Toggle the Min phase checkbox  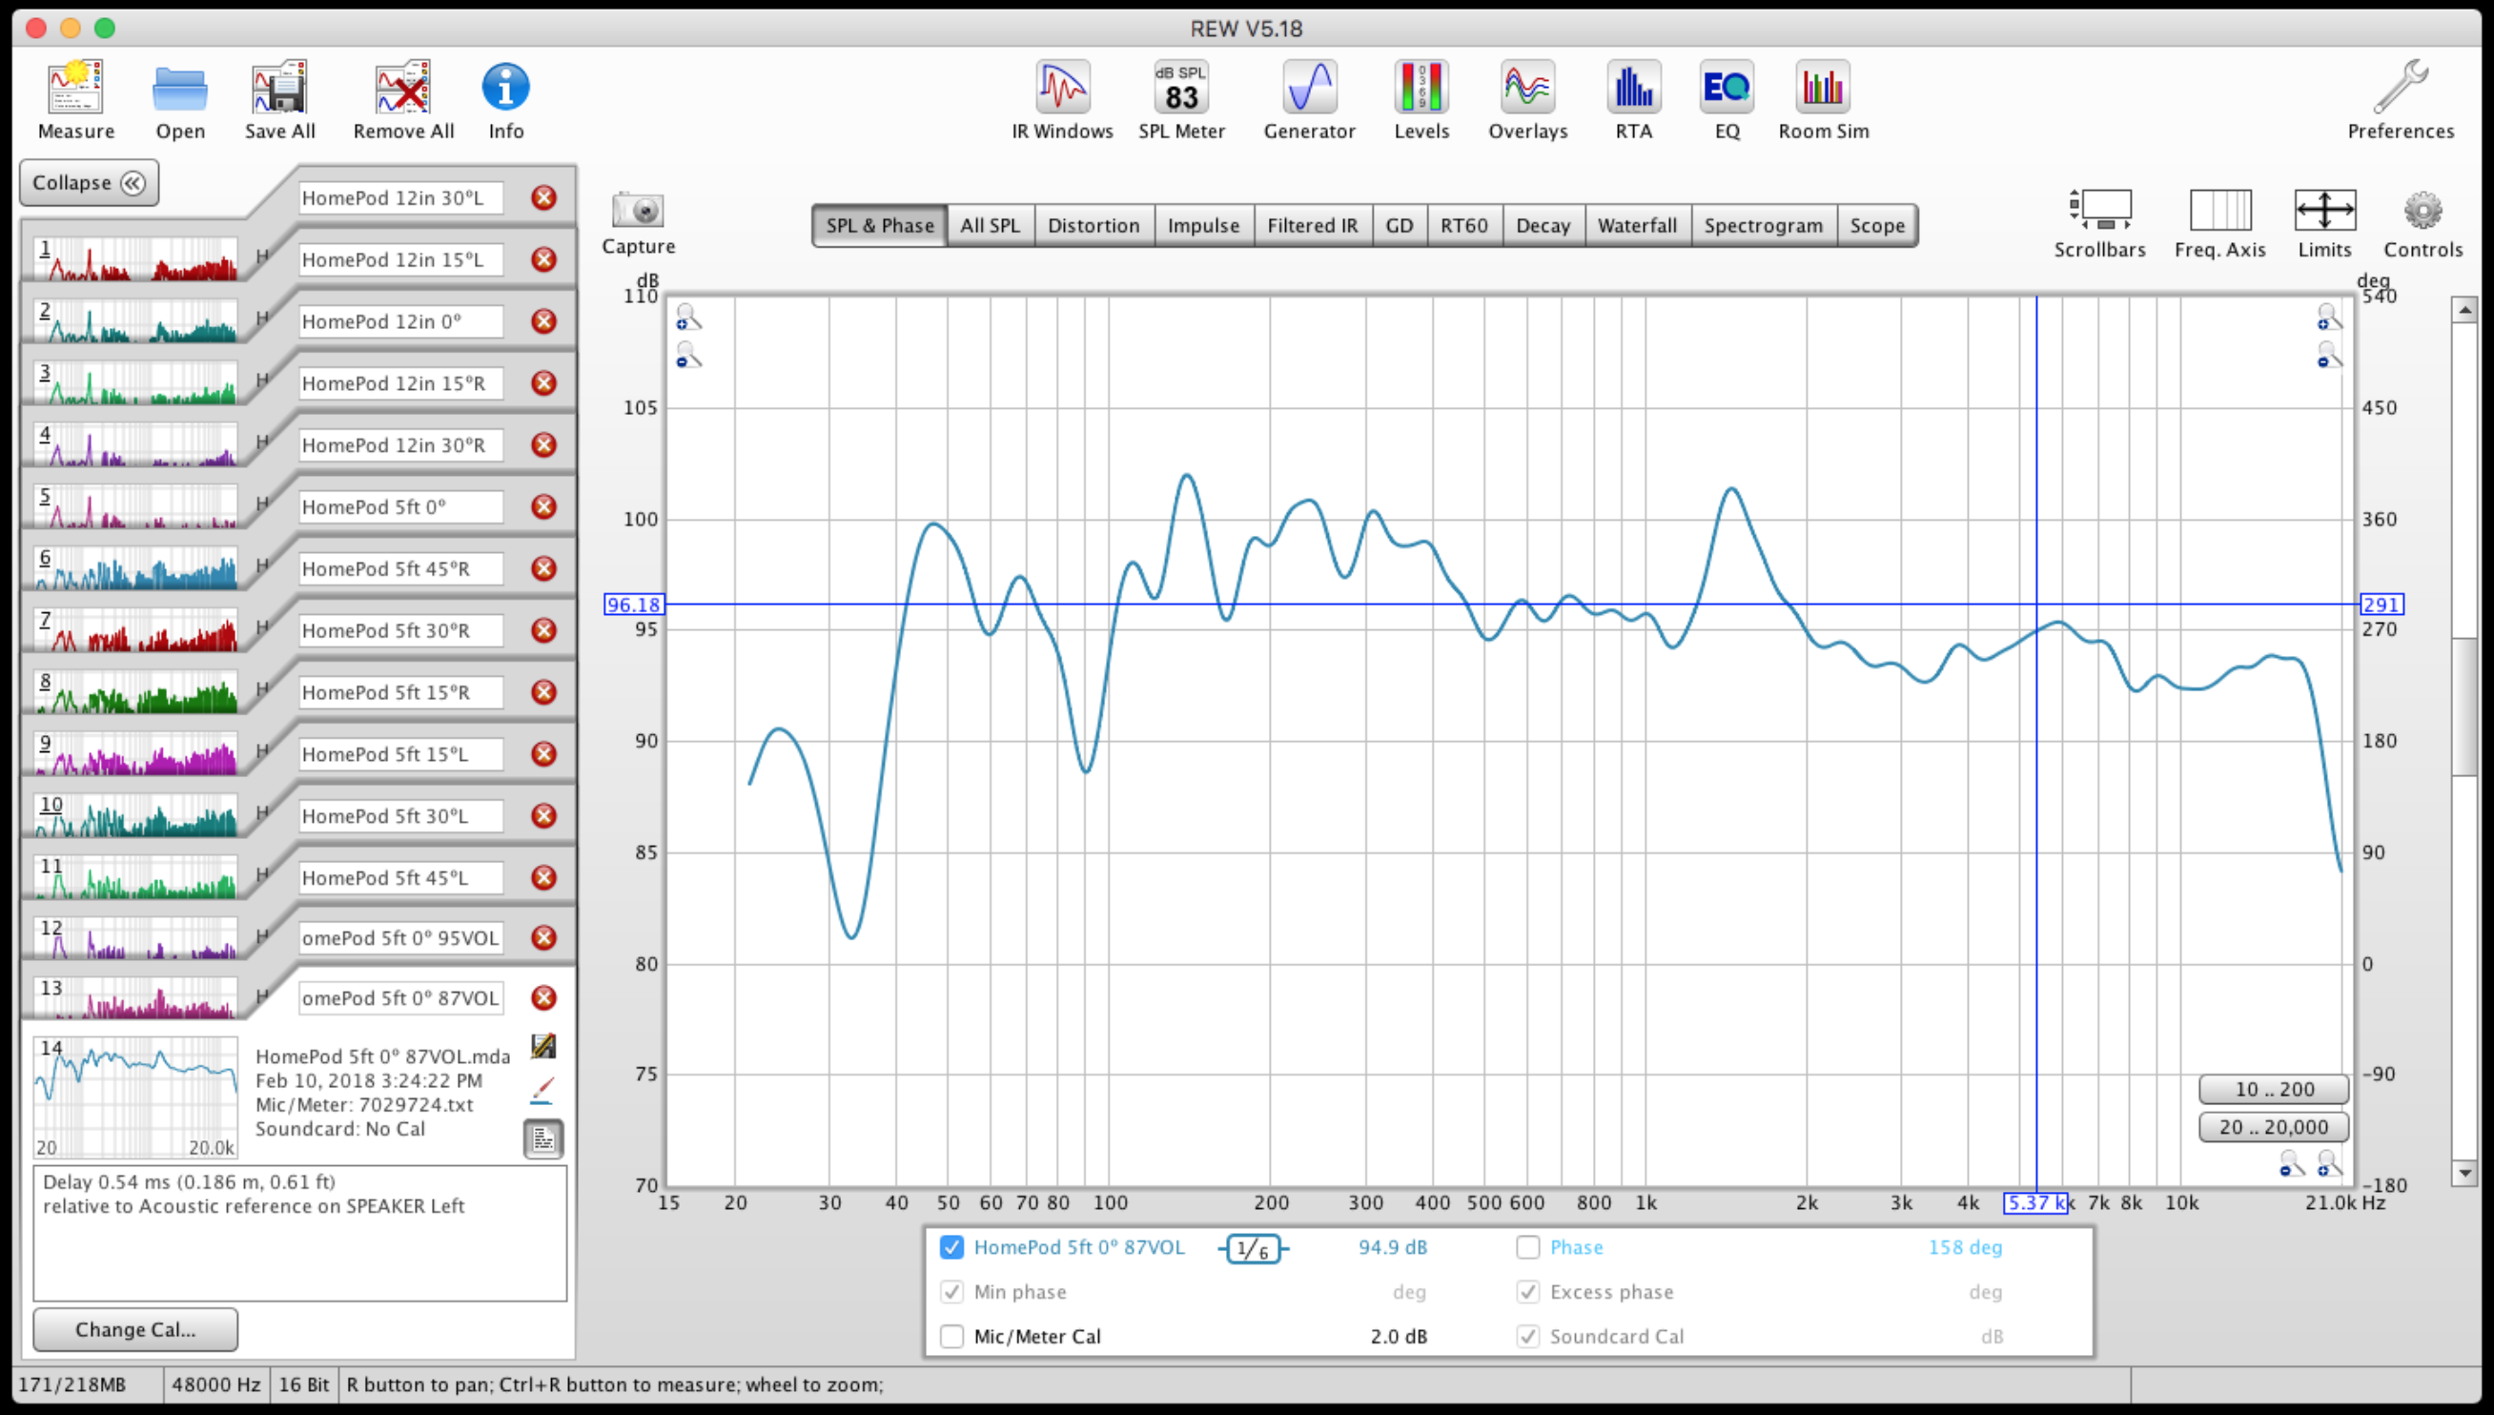[951, 1292]
